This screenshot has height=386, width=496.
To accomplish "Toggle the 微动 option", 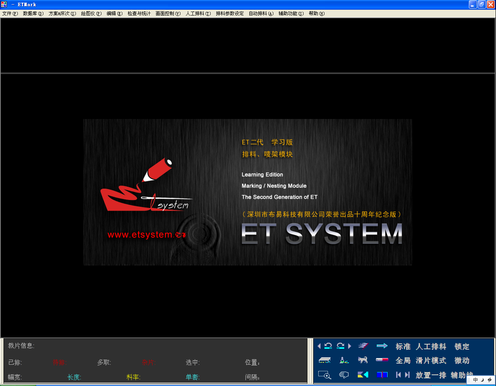I will point(462,360).
